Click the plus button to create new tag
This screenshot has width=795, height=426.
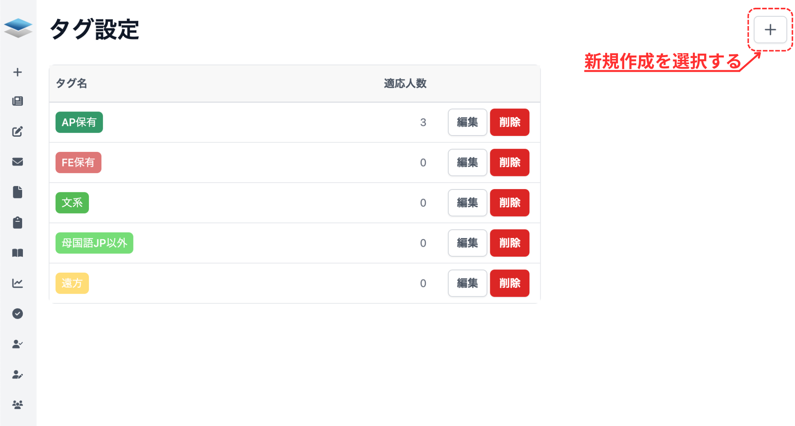pos(770,30)
